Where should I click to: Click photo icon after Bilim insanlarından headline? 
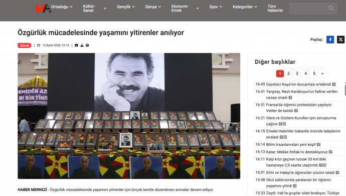(318, 144)
